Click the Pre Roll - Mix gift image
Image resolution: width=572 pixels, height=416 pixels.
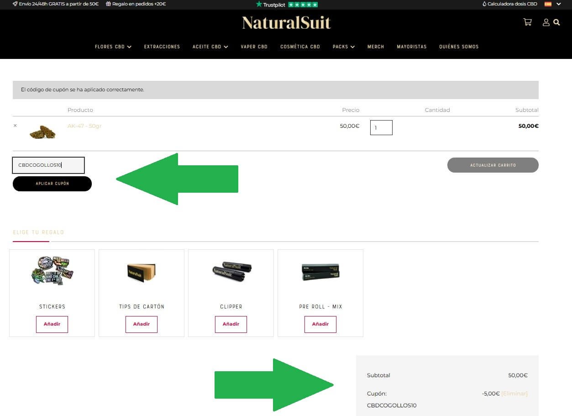click(x=320, y=272)
